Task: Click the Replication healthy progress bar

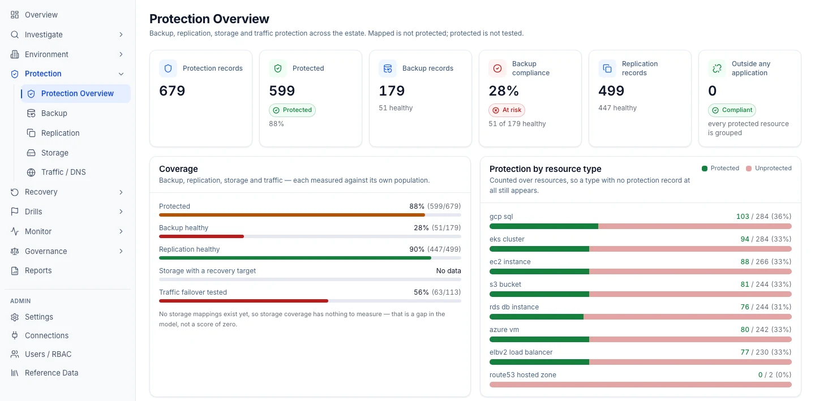Action: [x=310, y=258]
